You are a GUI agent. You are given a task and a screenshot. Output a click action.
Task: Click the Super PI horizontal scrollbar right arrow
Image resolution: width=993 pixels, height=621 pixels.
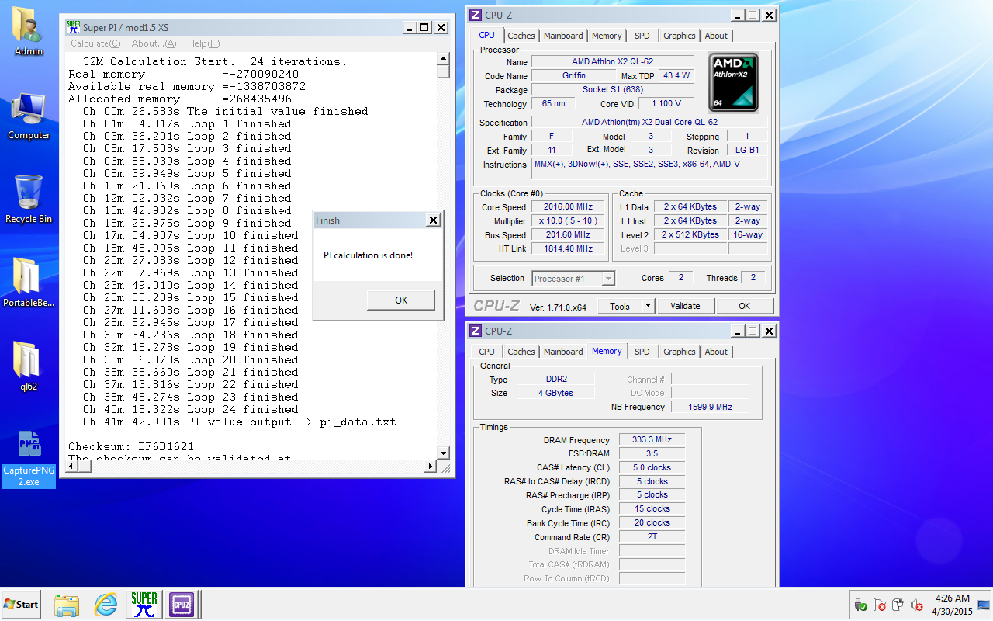[x=431, y=467]
